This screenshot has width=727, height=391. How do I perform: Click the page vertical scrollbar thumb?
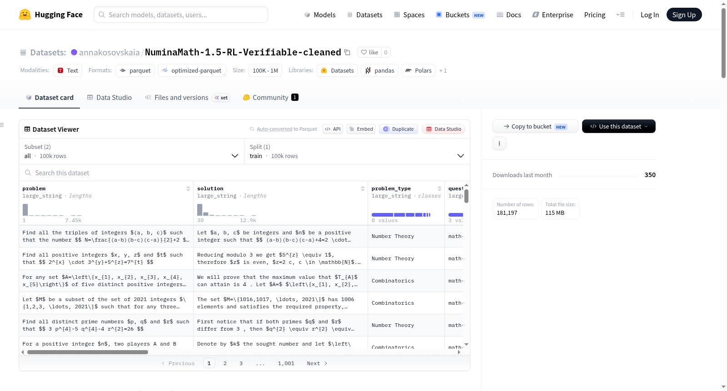click(723, 43)
